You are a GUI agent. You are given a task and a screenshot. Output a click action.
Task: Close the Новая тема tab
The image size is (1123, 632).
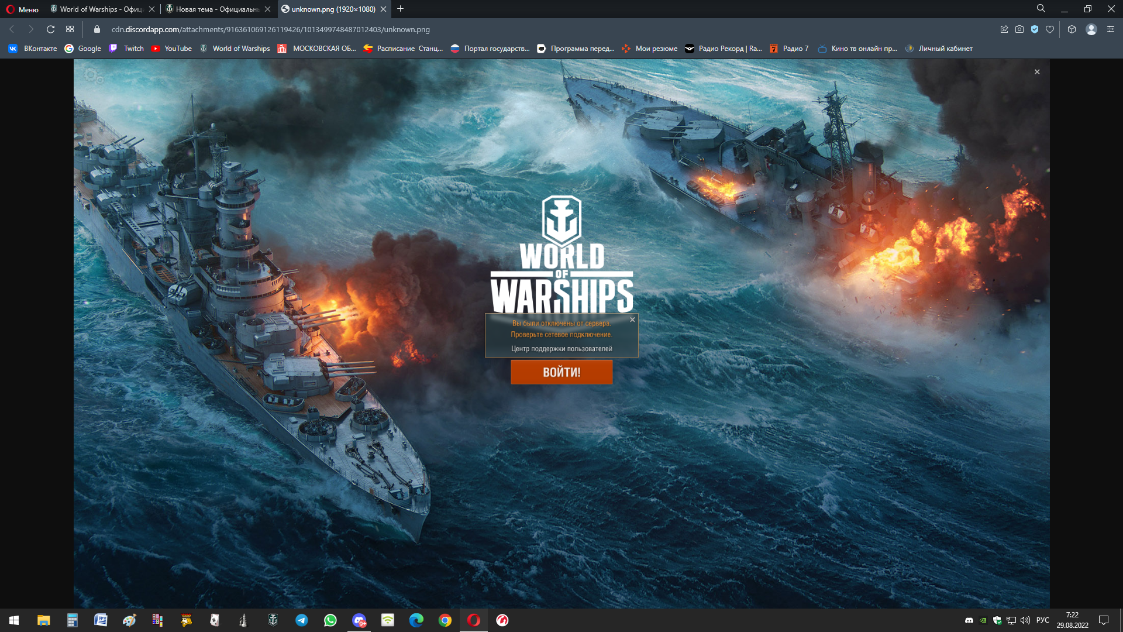pyautogui.click(x=267, y=9)
